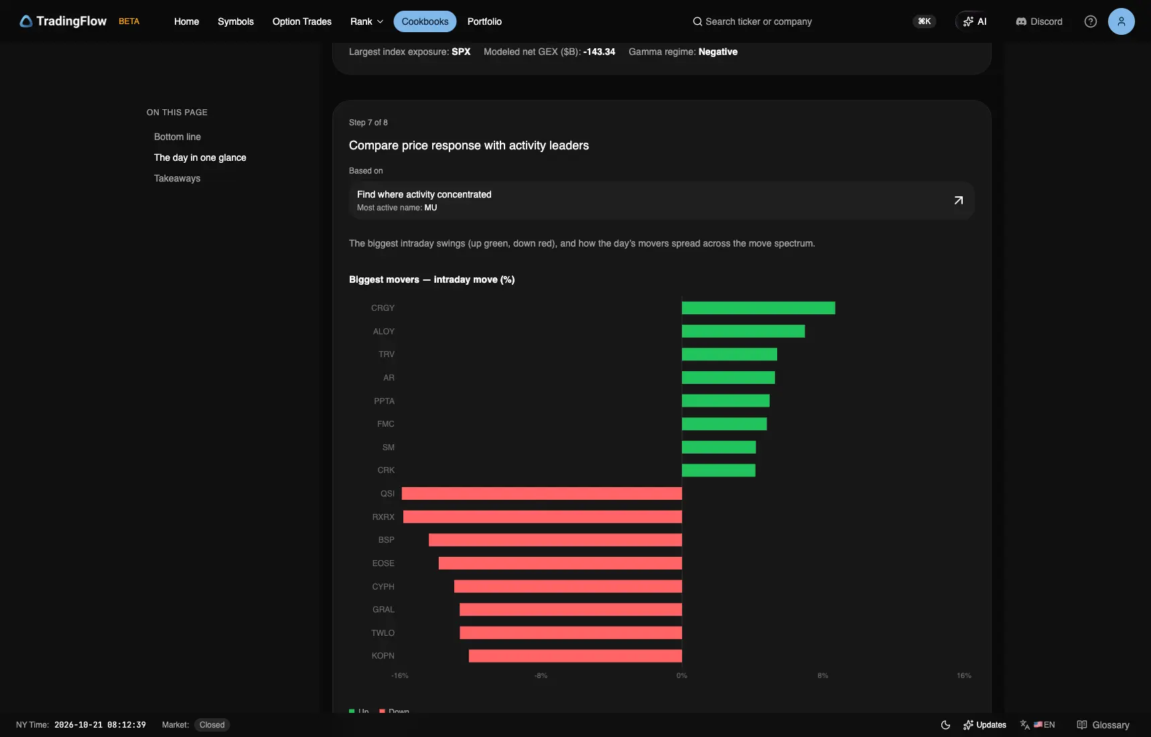
Task: Open the Updates sparkle icon
Action: (968, 725)
